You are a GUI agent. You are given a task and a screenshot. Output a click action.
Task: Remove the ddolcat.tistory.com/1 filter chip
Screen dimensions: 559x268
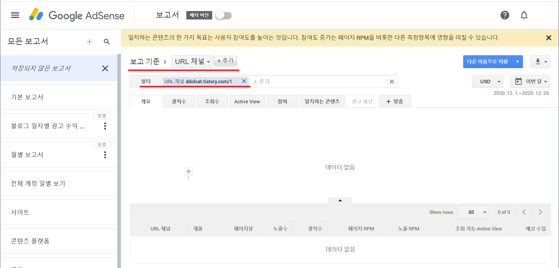click(x=244, y=81)
